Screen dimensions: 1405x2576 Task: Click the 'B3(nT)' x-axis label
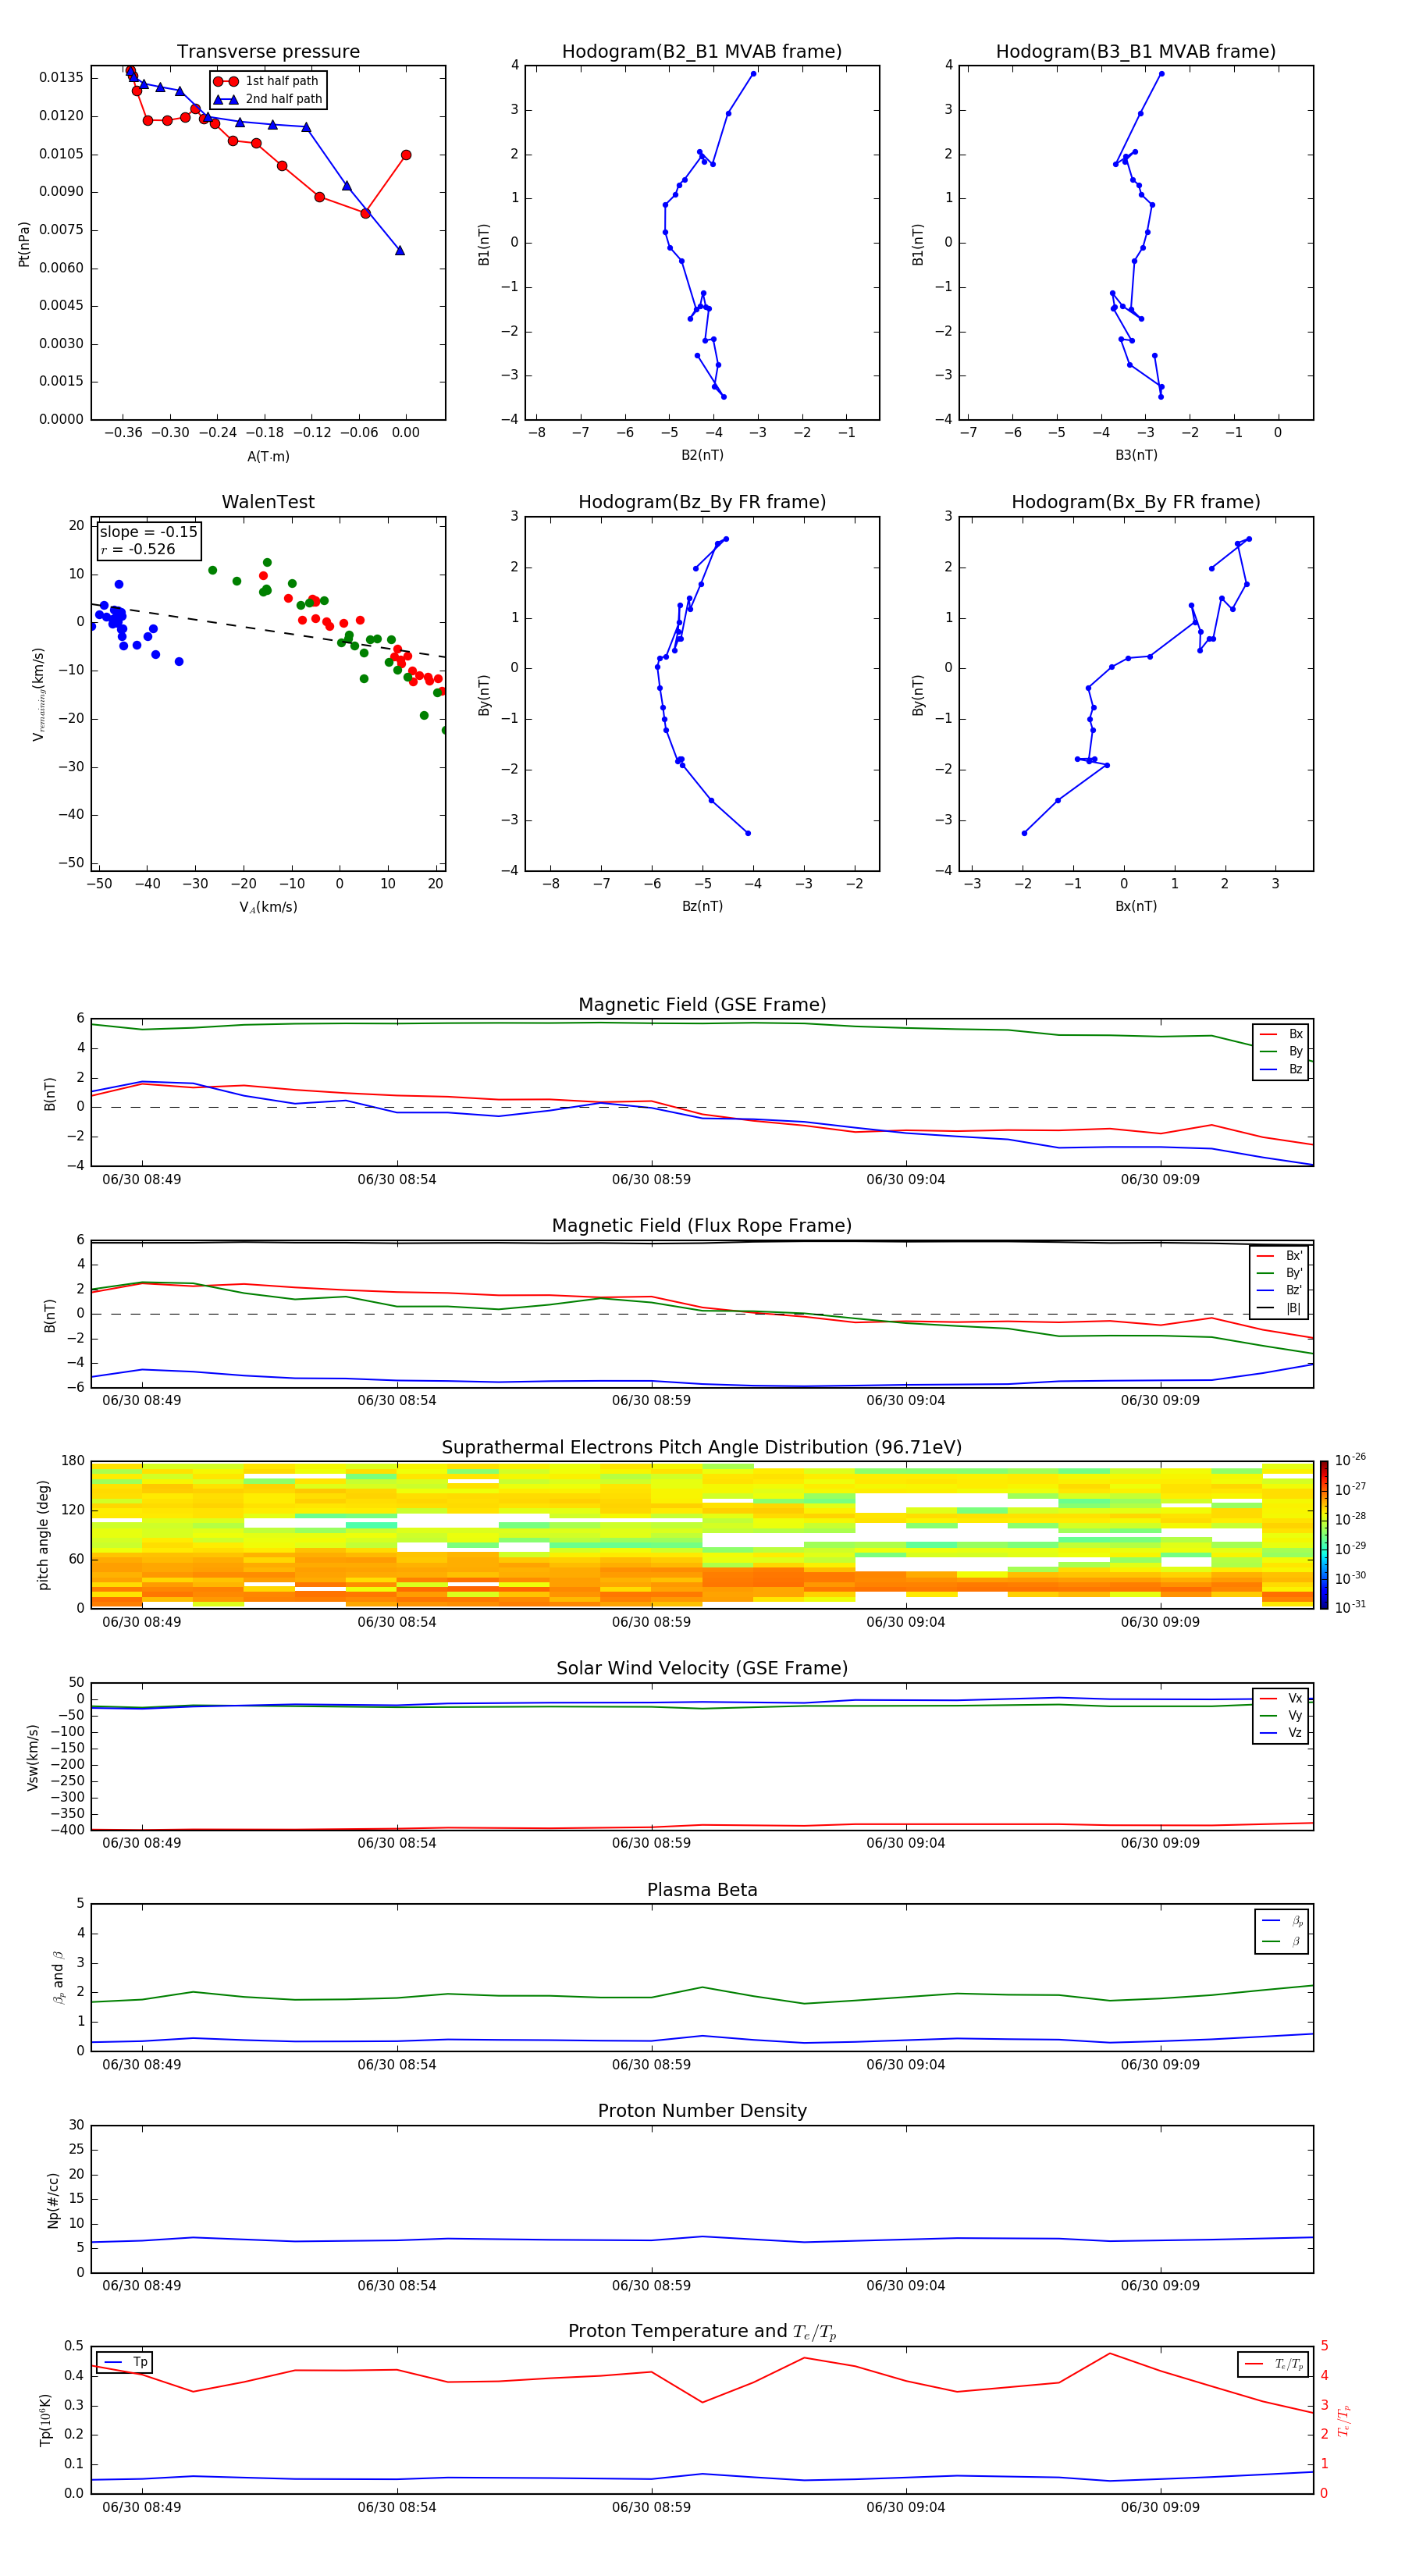click(x=1136, y=455)
